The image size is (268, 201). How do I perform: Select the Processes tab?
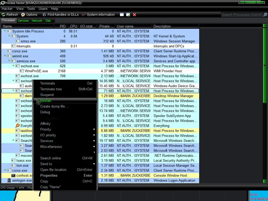click(8, 20)
